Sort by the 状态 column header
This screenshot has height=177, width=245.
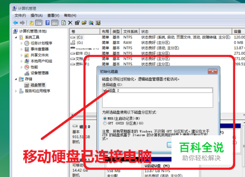point(186,31)
